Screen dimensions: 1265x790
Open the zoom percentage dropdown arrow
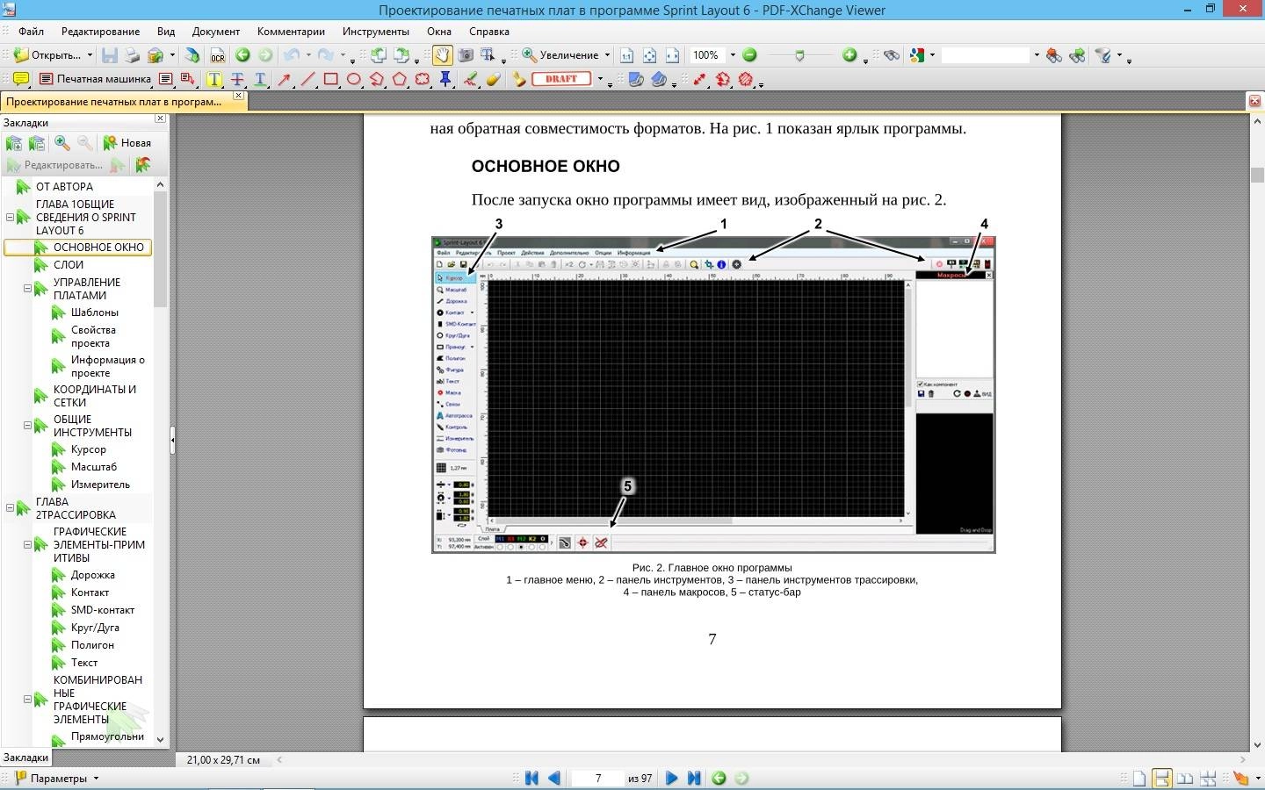pyautogui.click(x=733, y=55)
